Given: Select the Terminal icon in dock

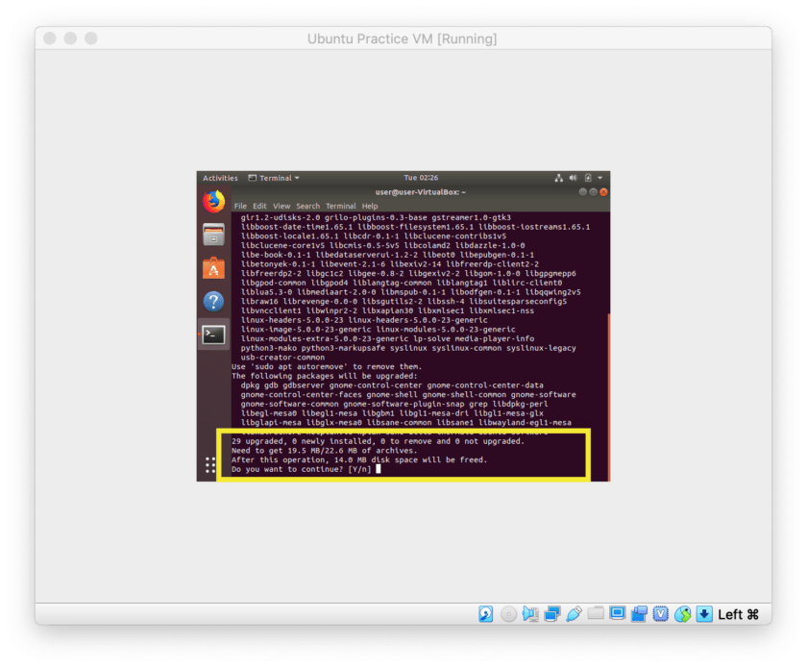Looking at the screenshot, I should coord(213,335).
